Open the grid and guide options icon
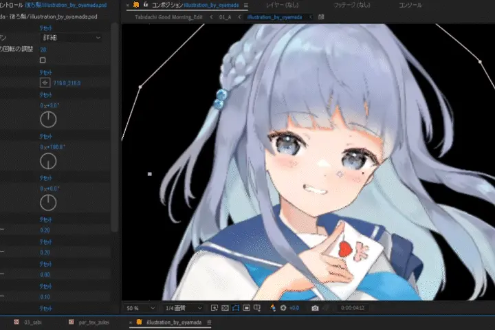This screenshot has width=495, height=330. click(257, 308)
